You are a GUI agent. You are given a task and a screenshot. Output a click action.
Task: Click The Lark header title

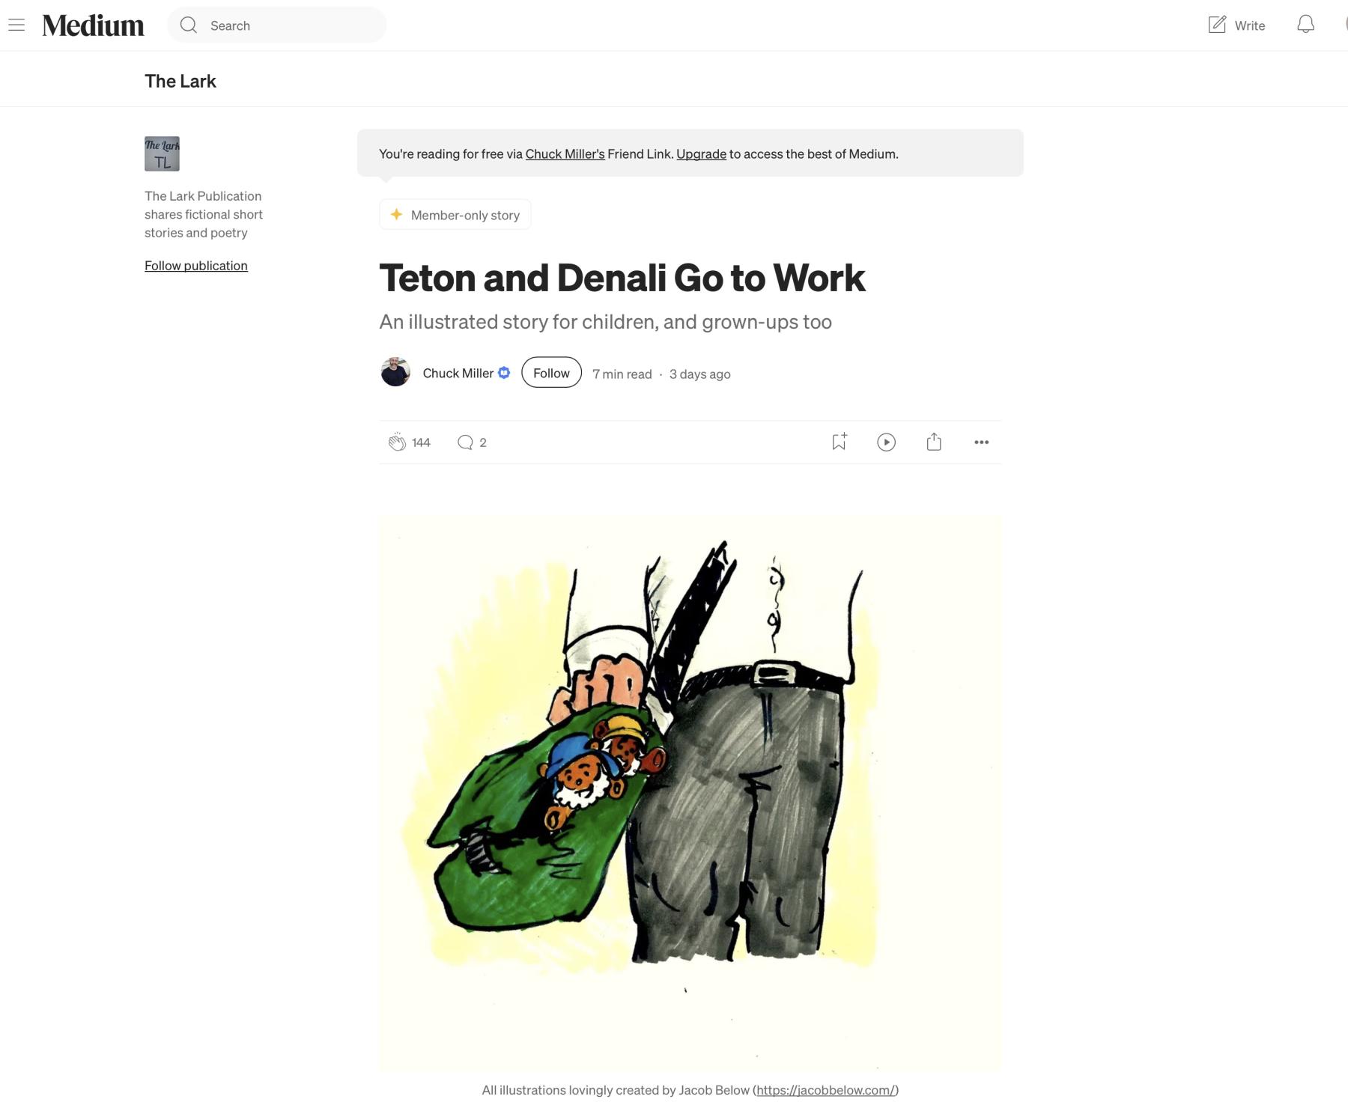click(x=180, y=81)
